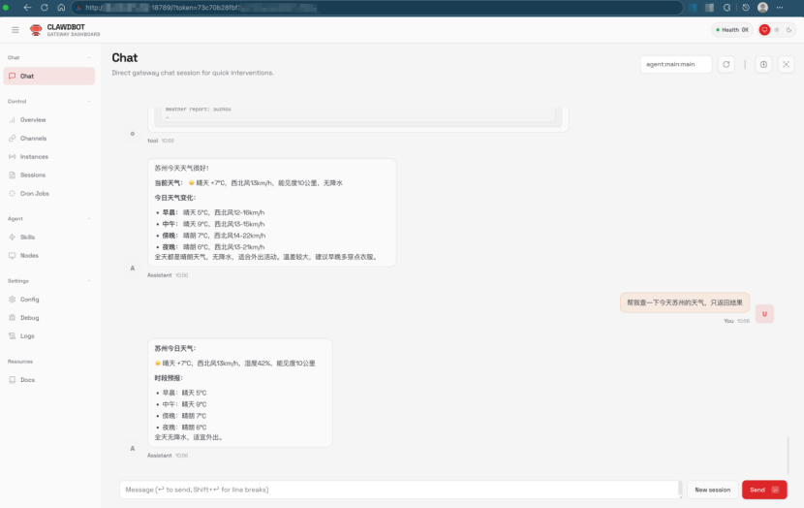Click the red Send button

(x=764, y=490)
